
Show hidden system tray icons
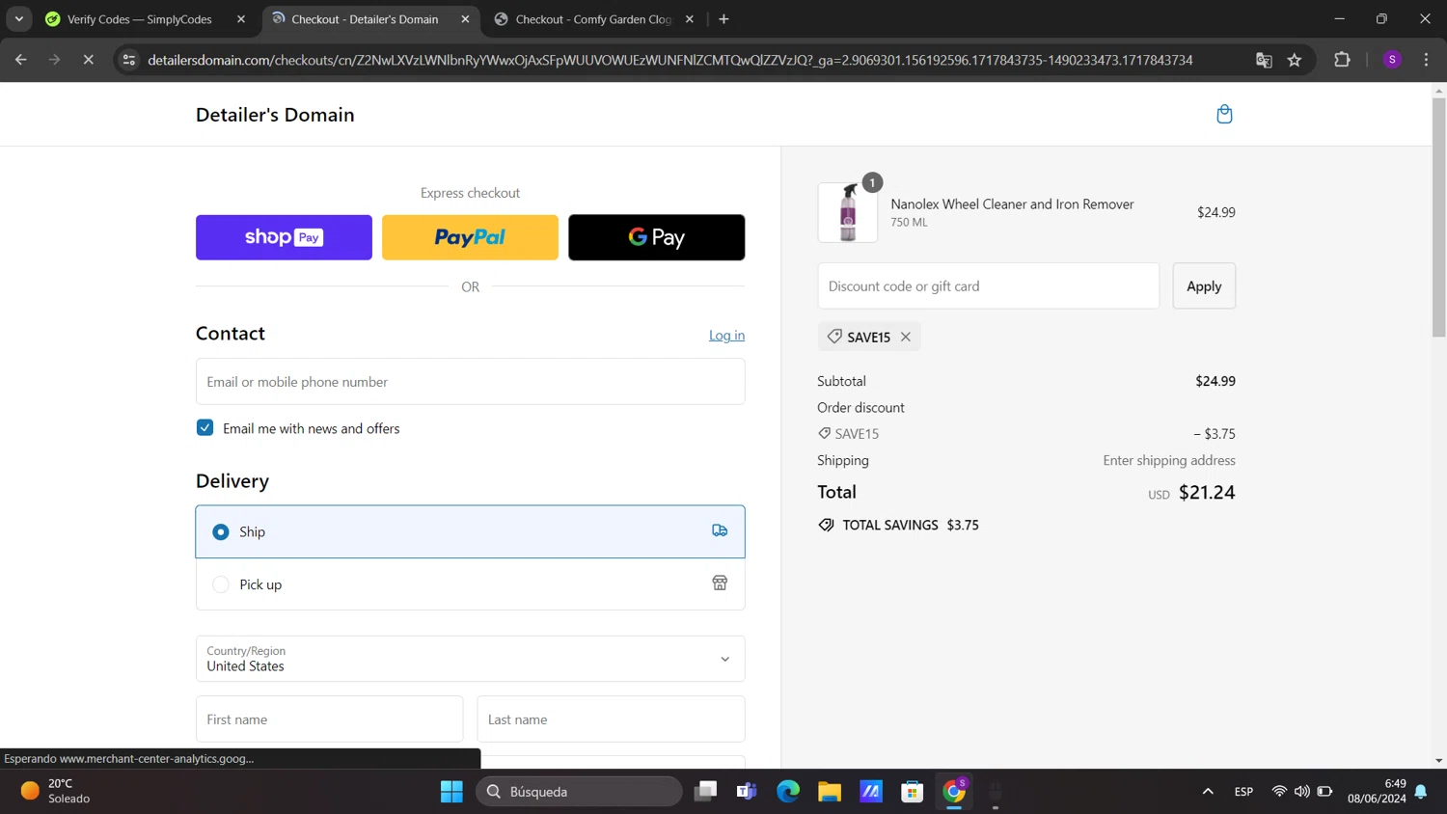pos(1208,792)
